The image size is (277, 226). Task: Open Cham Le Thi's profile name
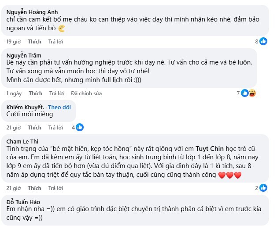[22, 141]
